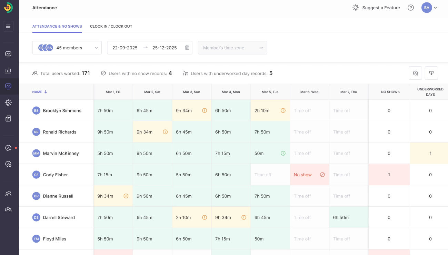Open the teams icon at sidebar bottom
The image size is (448, 255).
point(8,209)
